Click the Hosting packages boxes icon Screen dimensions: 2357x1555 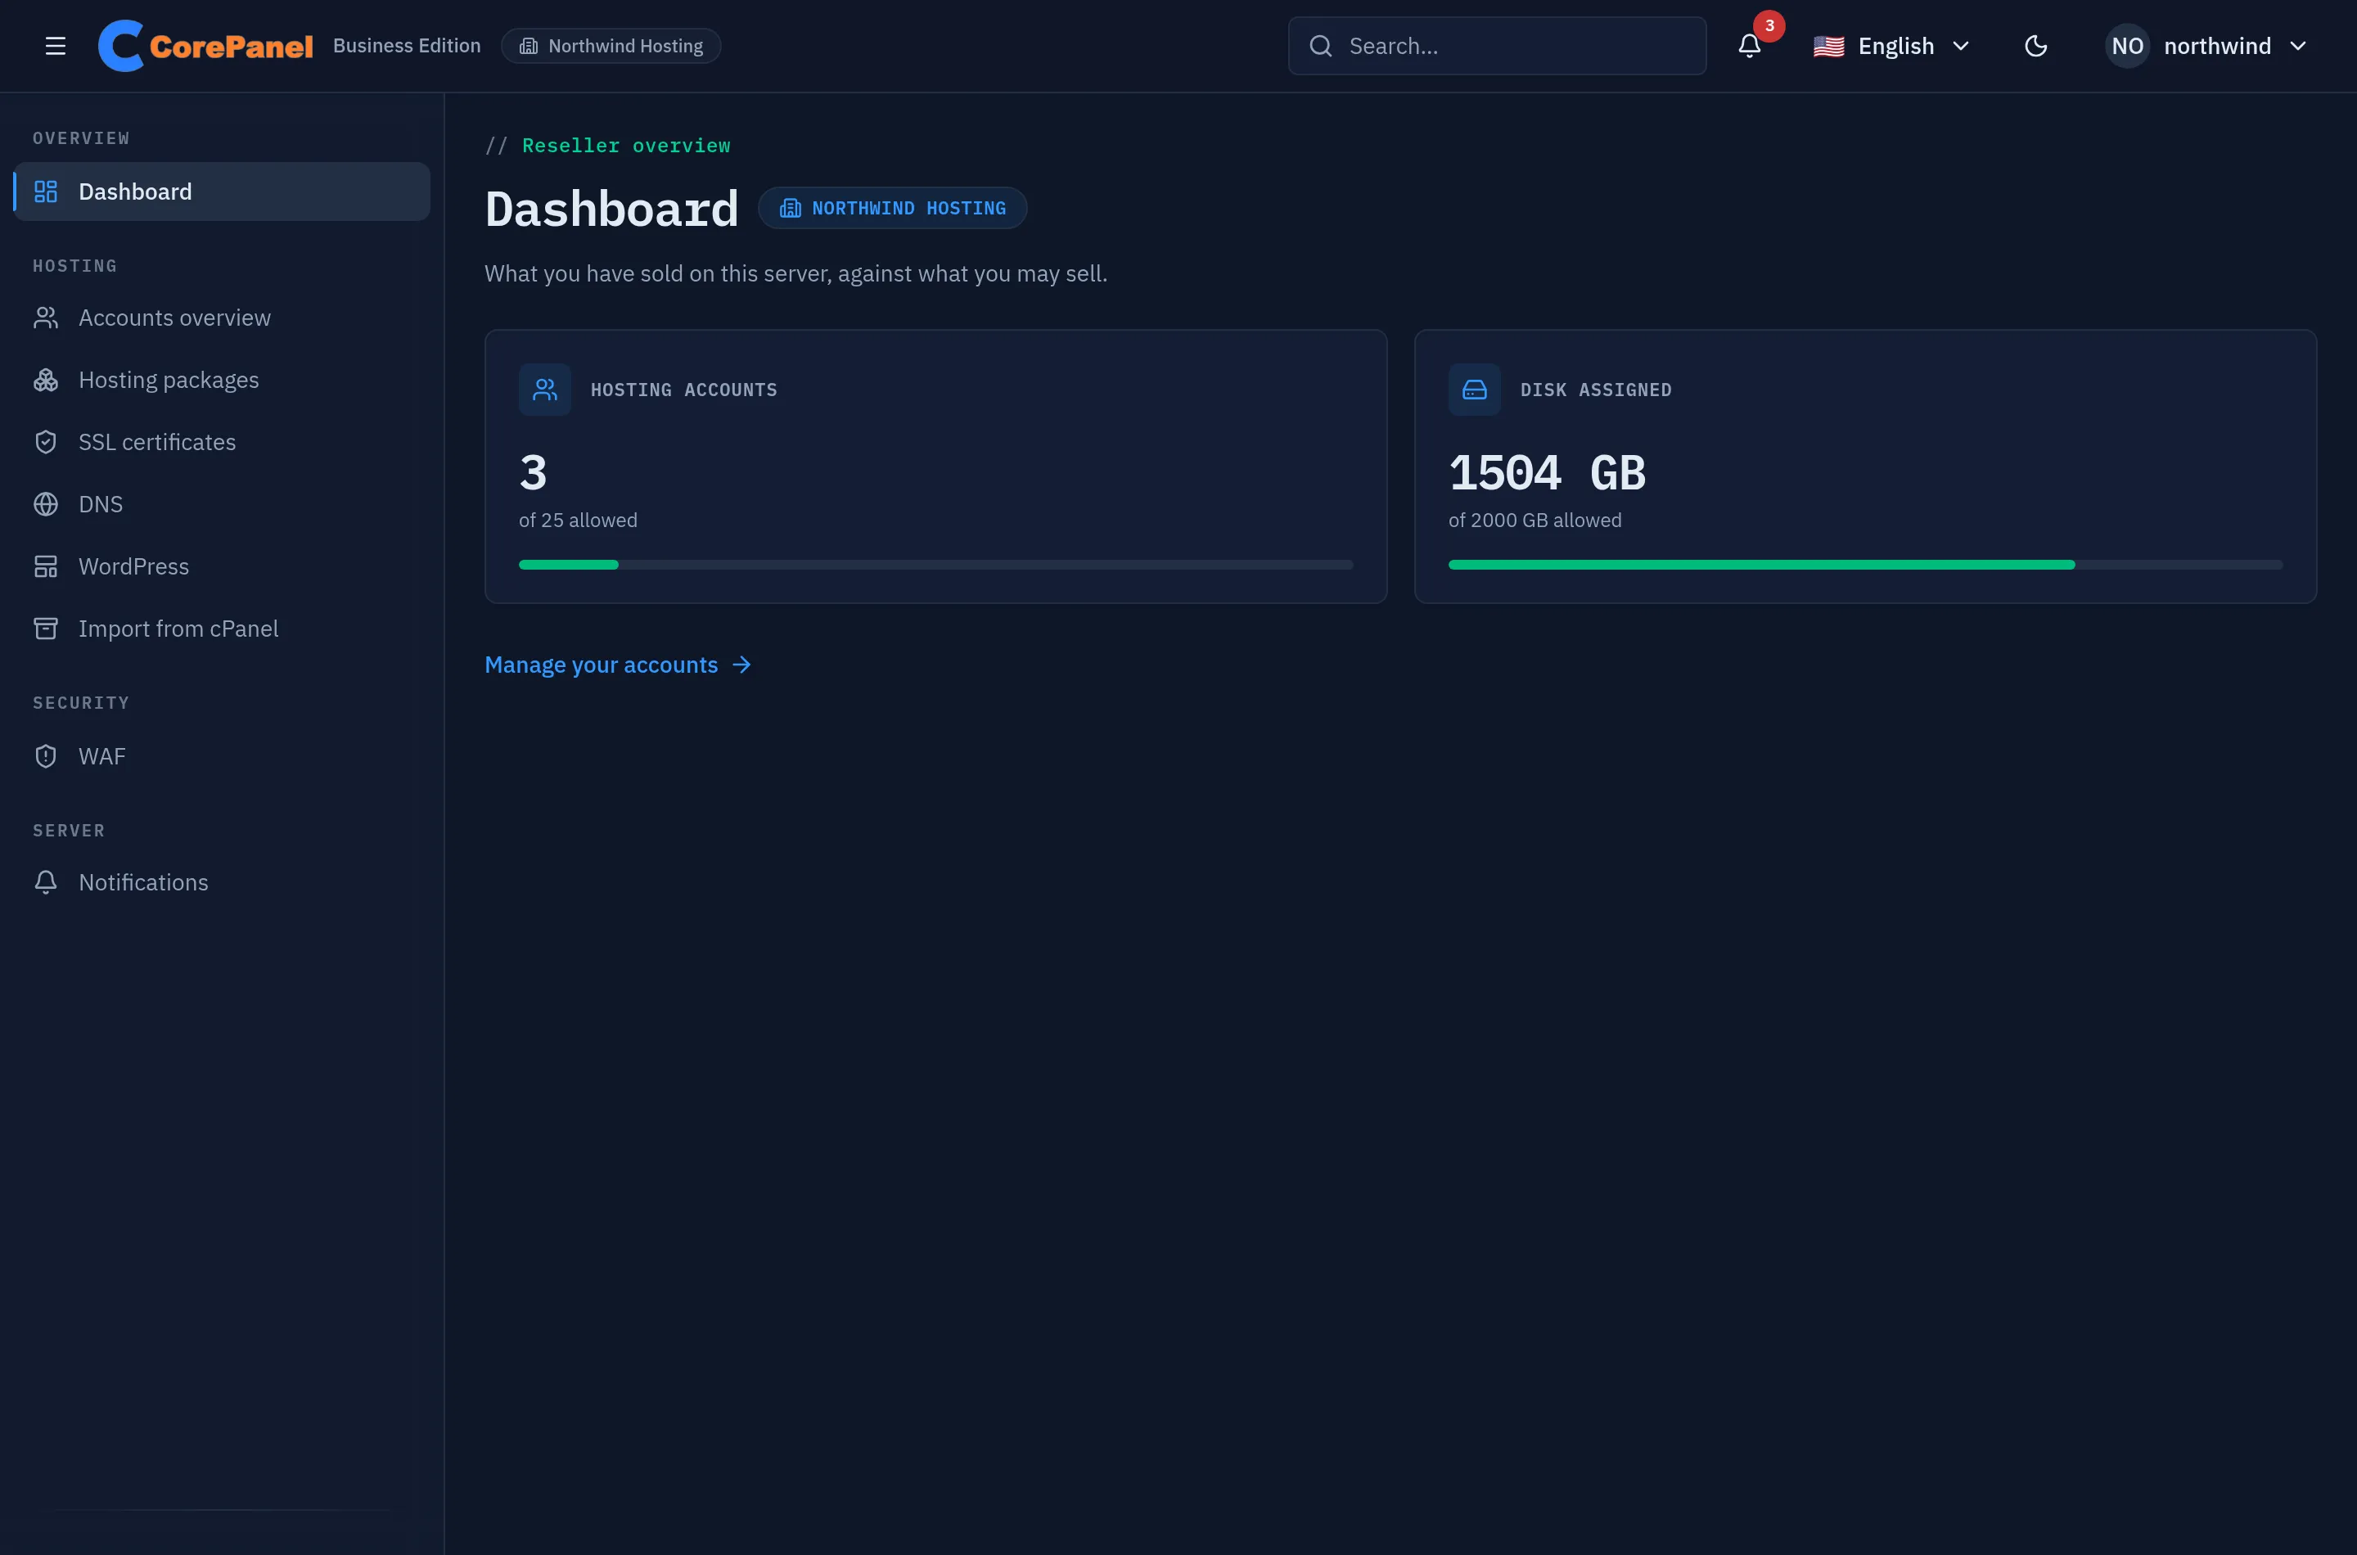coord(46,380)
